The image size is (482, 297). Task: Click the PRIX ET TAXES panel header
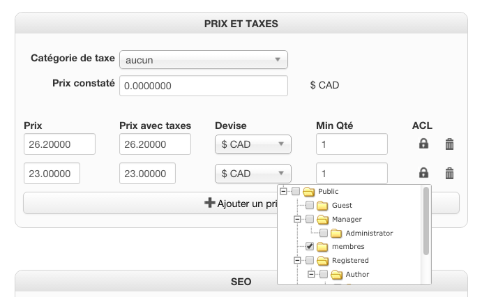241,24
